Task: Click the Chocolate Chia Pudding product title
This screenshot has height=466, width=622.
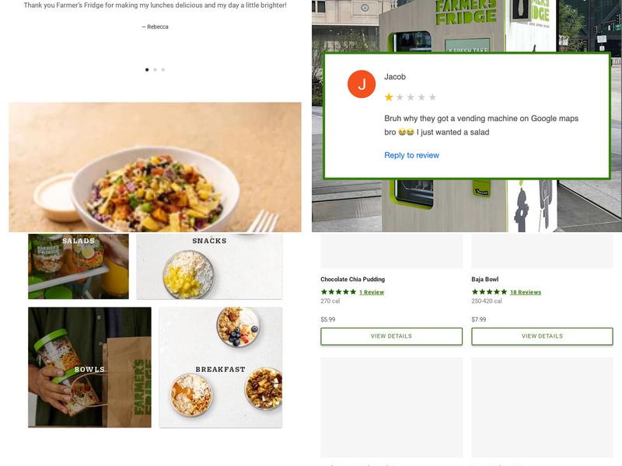Action: pyautogui.click(x=353, y=280)
